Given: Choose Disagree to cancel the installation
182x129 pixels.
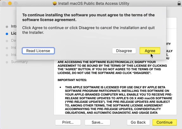Looking at the screenshot, I should tap(124, 51).
